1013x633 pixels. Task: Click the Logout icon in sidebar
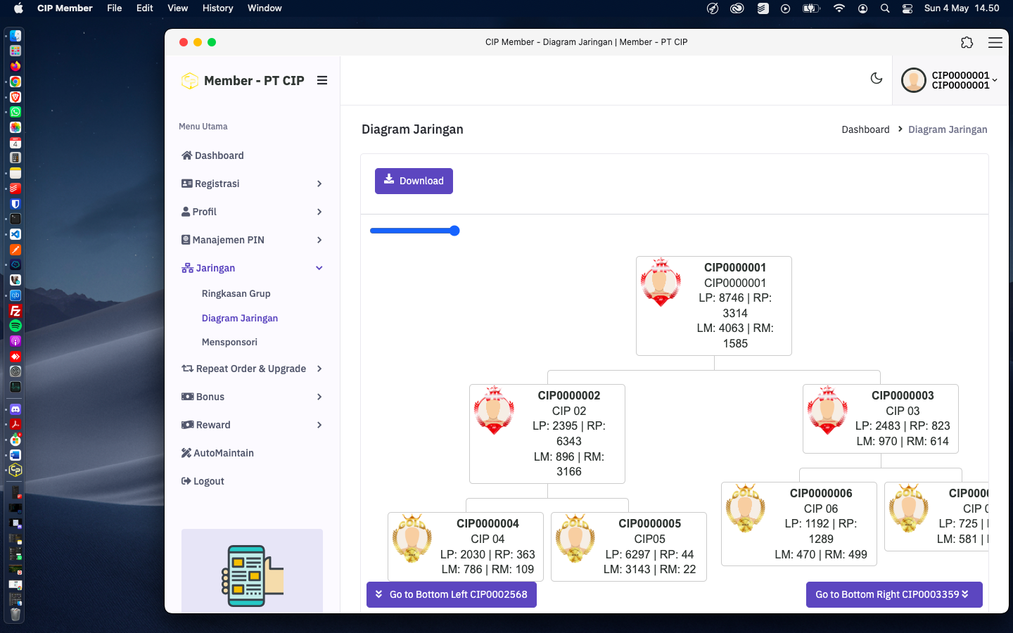click(x=186, y=481)
